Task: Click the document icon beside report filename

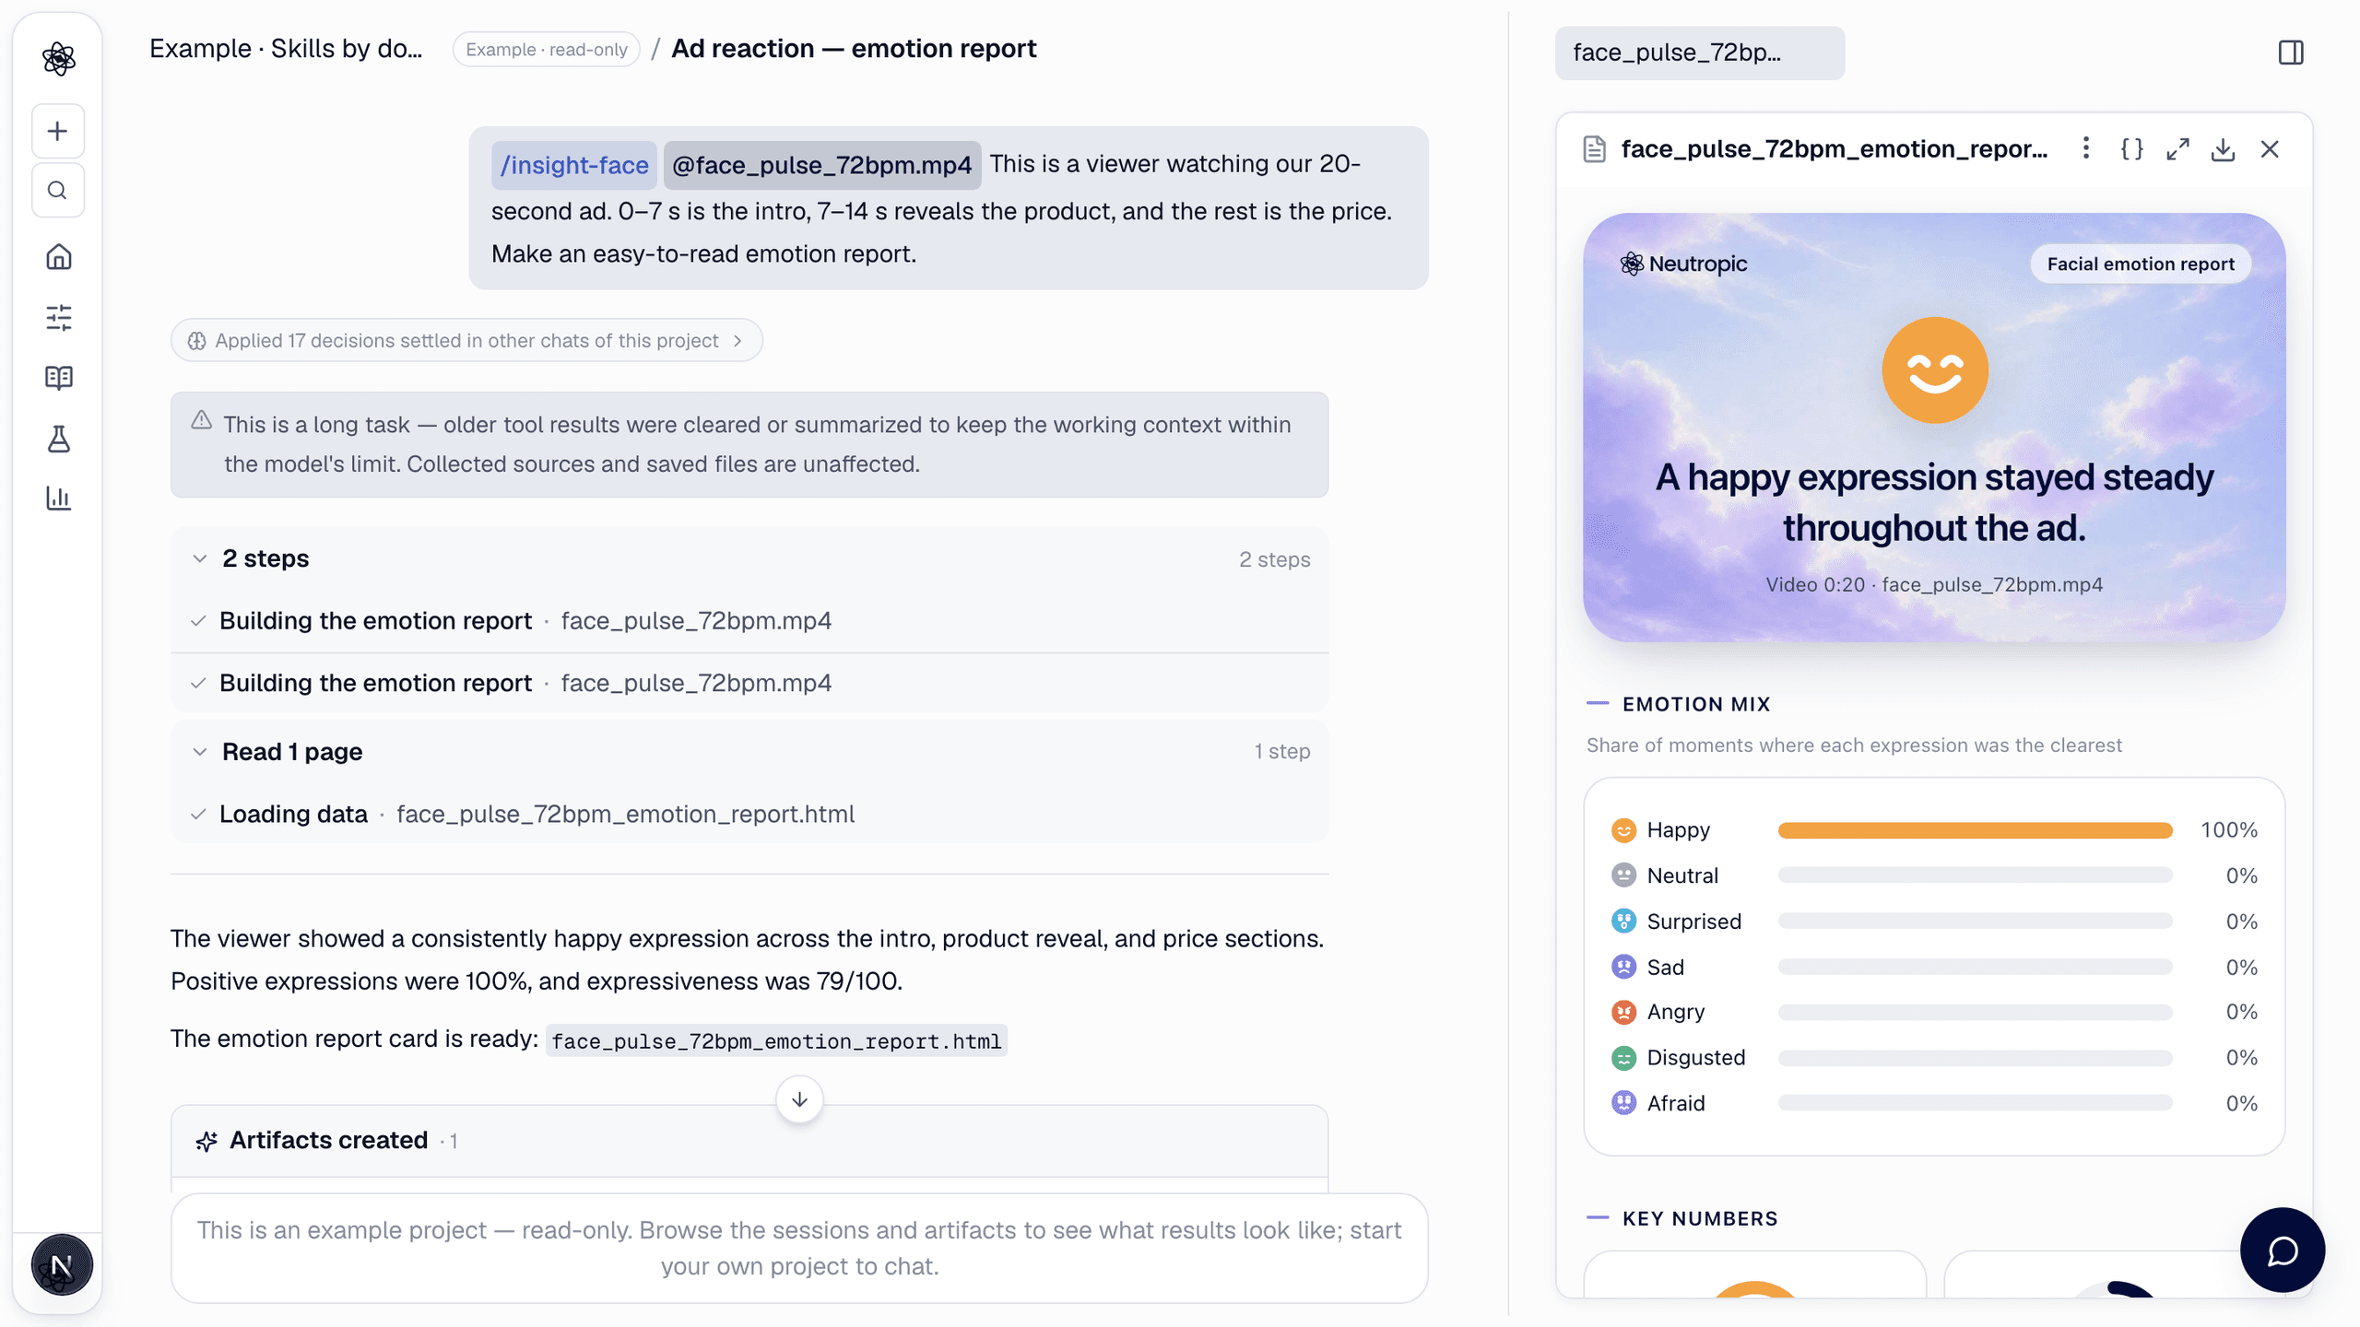Action: (x=1595, y=148)
